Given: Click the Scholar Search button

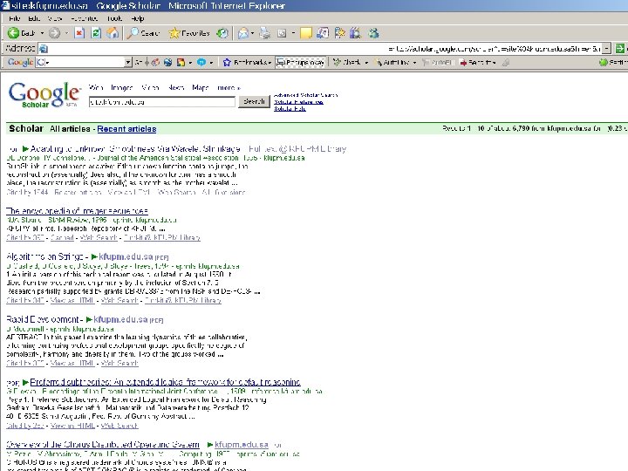Looking at the screenshot, I should click(x=255, y=102).
